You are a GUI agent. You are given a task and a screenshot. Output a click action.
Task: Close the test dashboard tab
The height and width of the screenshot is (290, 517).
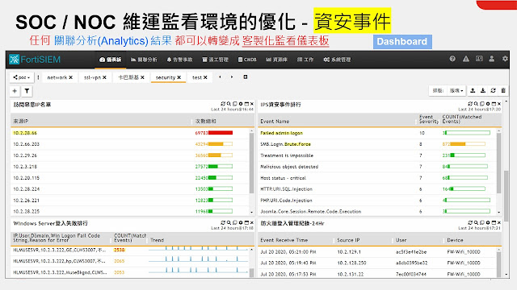[205, 77]
